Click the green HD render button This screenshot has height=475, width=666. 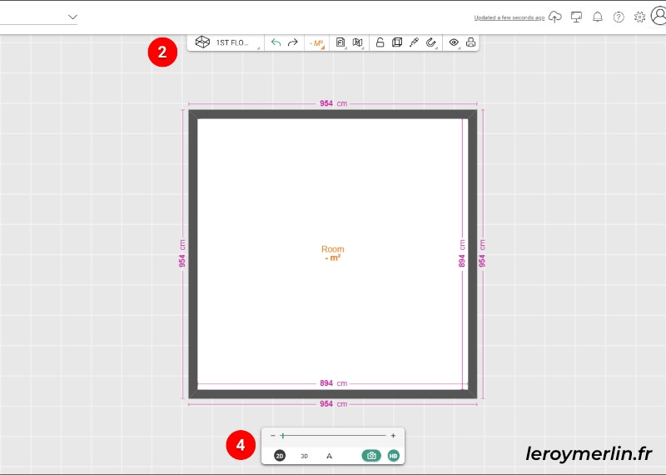point(393,456)
